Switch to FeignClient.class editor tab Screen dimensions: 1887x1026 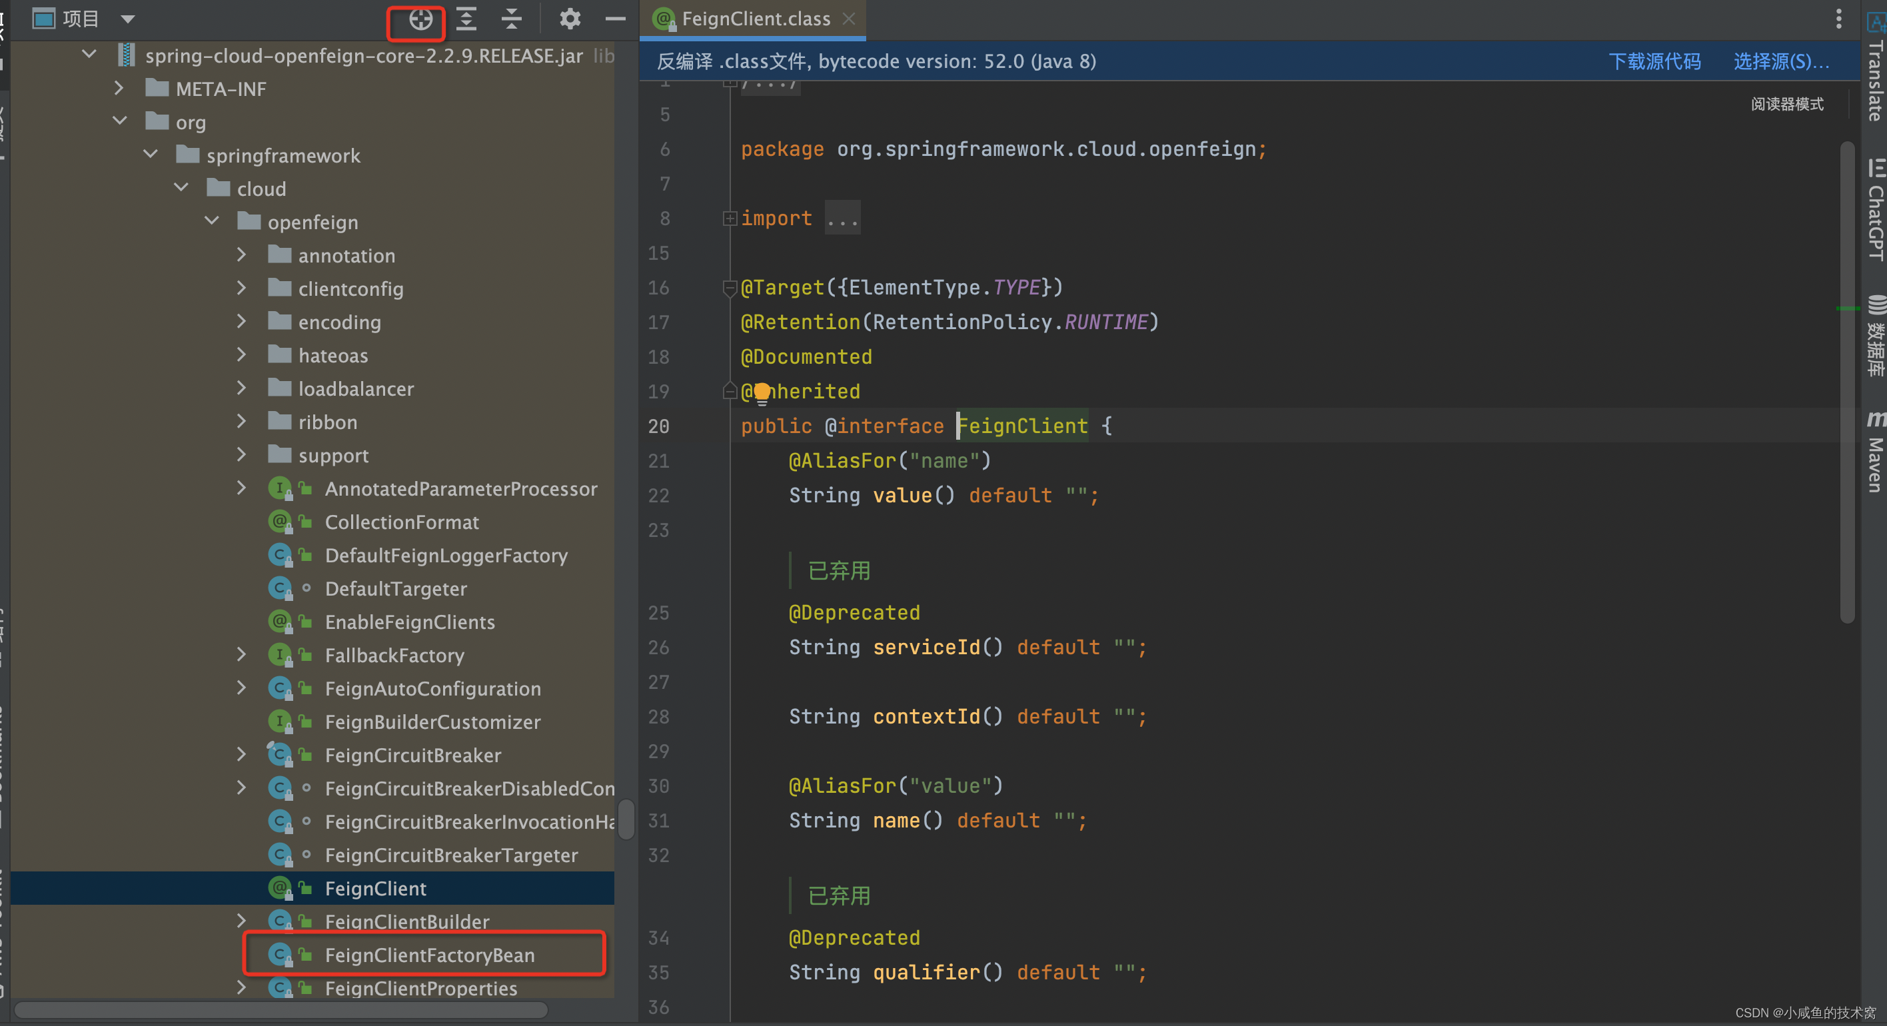pos(754,19)
